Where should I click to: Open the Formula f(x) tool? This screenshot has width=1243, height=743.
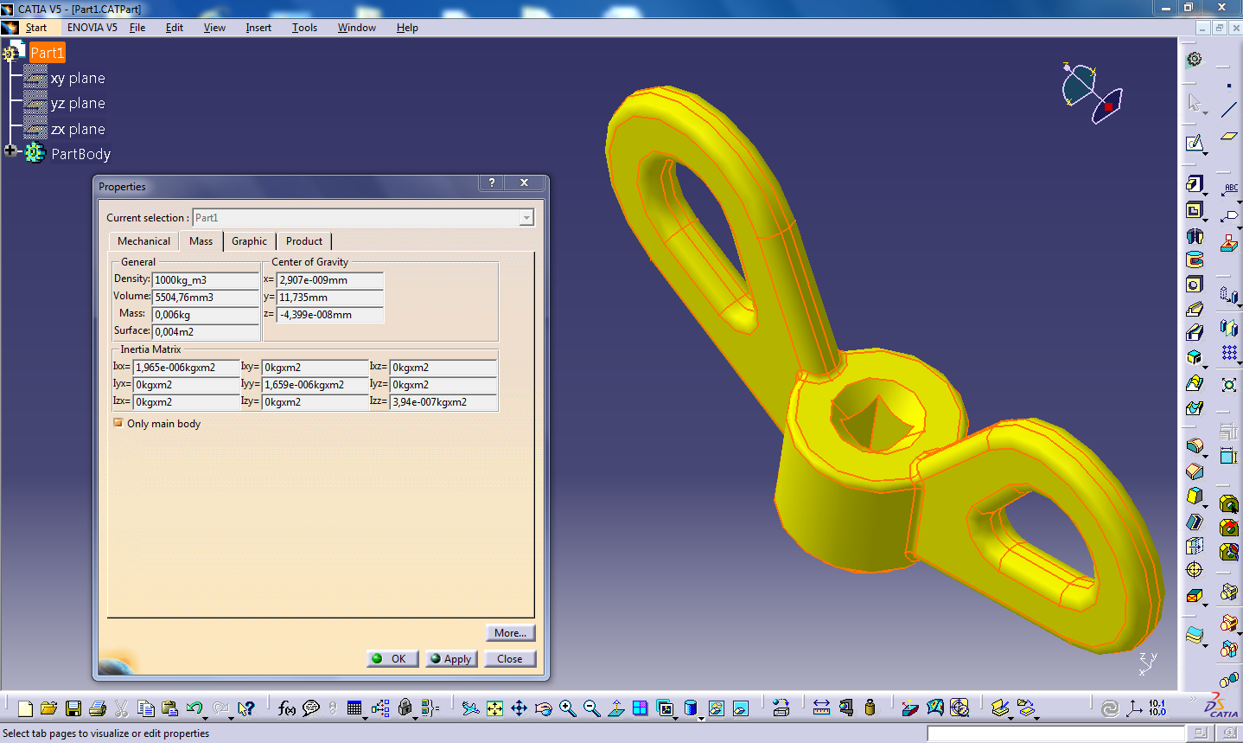click(x=287, y=708)
